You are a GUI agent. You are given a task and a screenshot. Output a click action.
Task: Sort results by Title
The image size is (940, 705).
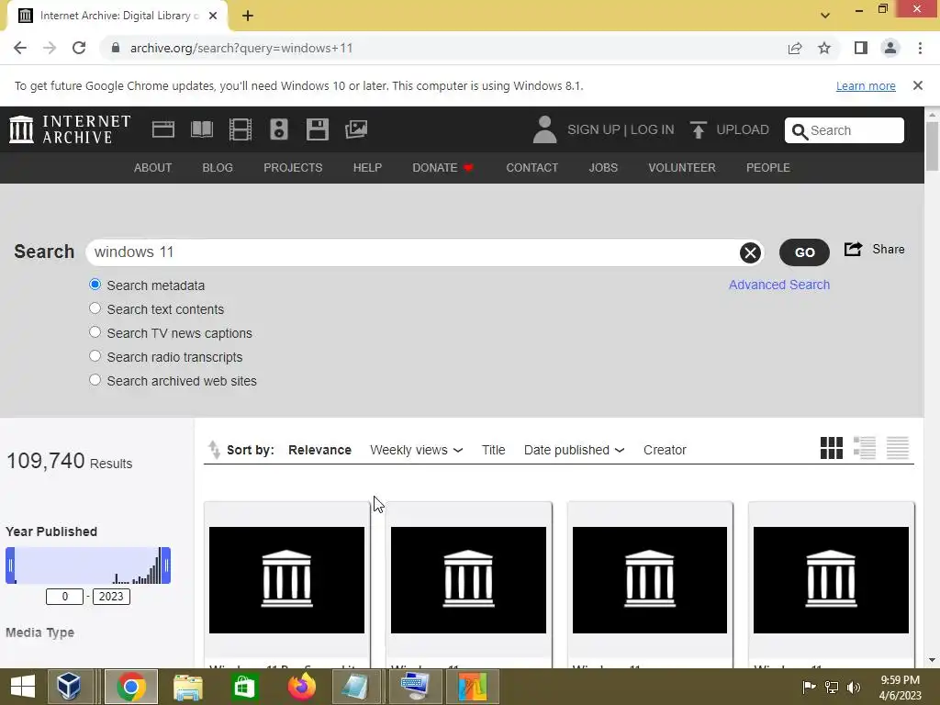pyautogui.click(x=493, y=450)
